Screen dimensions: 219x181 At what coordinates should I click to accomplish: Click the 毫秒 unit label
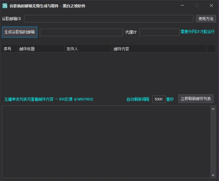pyautogui.click(x=170, y=99)
